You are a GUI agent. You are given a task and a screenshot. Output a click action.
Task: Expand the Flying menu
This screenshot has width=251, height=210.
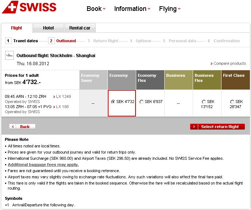coord(169,9)
